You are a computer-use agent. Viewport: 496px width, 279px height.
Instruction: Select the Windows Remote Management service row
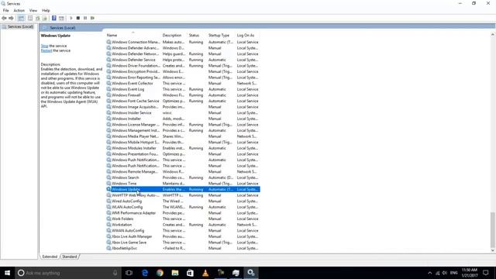tap(183, 172)
